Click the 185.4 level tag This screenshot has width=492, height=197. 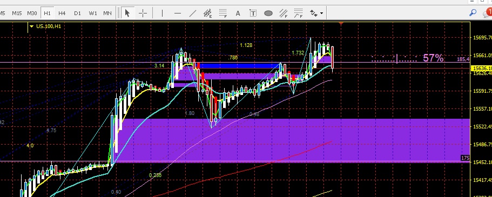click(x=463, y=59)
